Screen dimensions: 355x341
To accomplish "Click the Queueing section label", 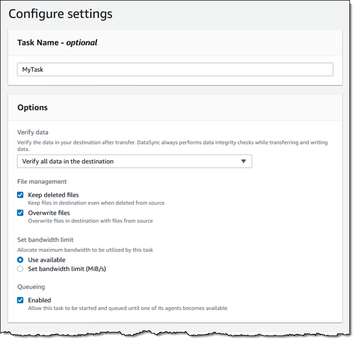I will 32,287.
